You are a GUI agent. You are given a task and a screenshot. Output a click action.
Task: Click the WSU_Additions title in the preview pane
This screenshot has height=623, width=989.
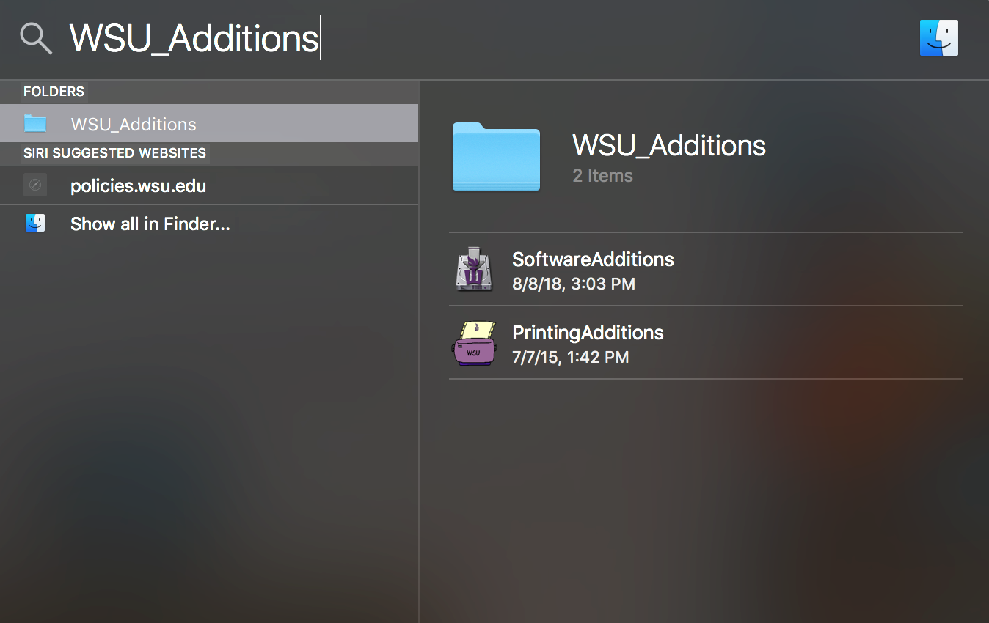pyautogui.click(x=668, y=145)
